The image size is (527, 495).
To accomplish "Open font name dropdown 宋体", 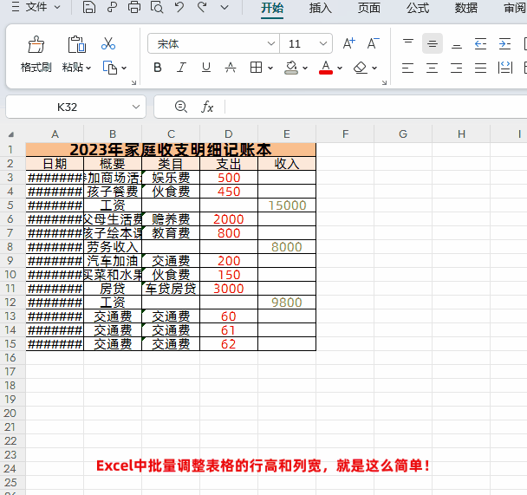I will point(271,43).
